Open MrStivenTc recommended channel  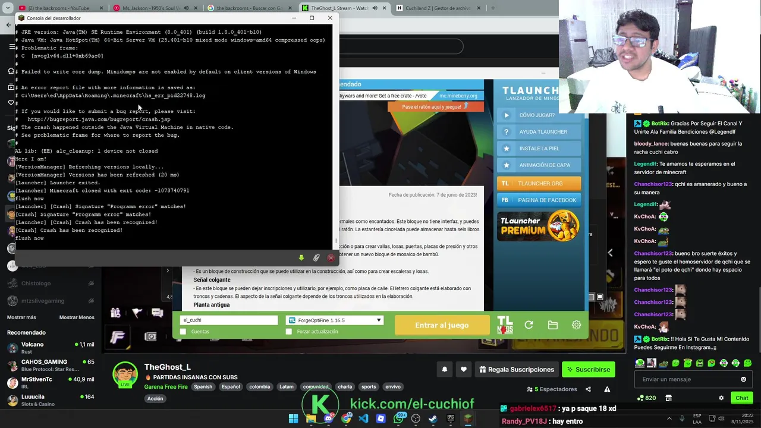(51, 382)
